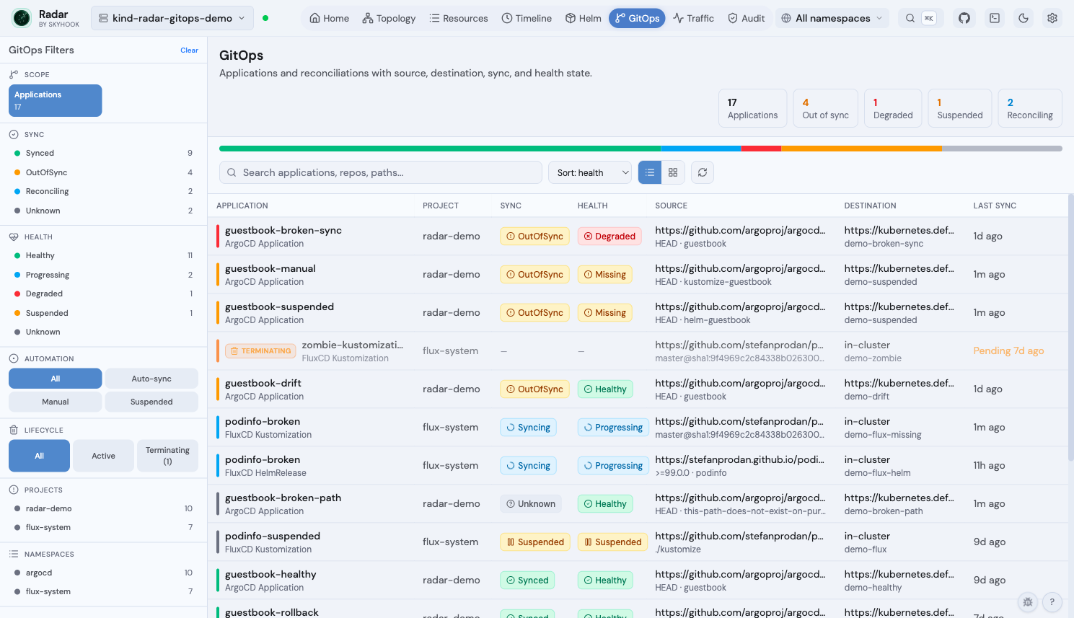Open the Resources tab
This screenshot has height=618, width=1074.
[x=458, y=18]
